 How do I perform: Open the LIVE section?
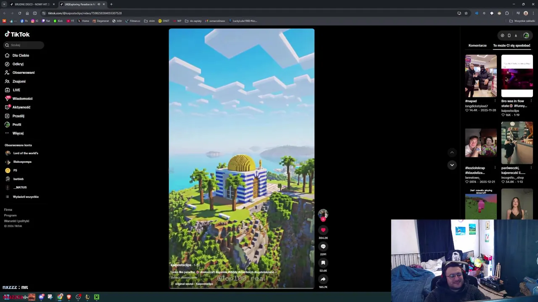pyautogui.click(x=12, y=90)
